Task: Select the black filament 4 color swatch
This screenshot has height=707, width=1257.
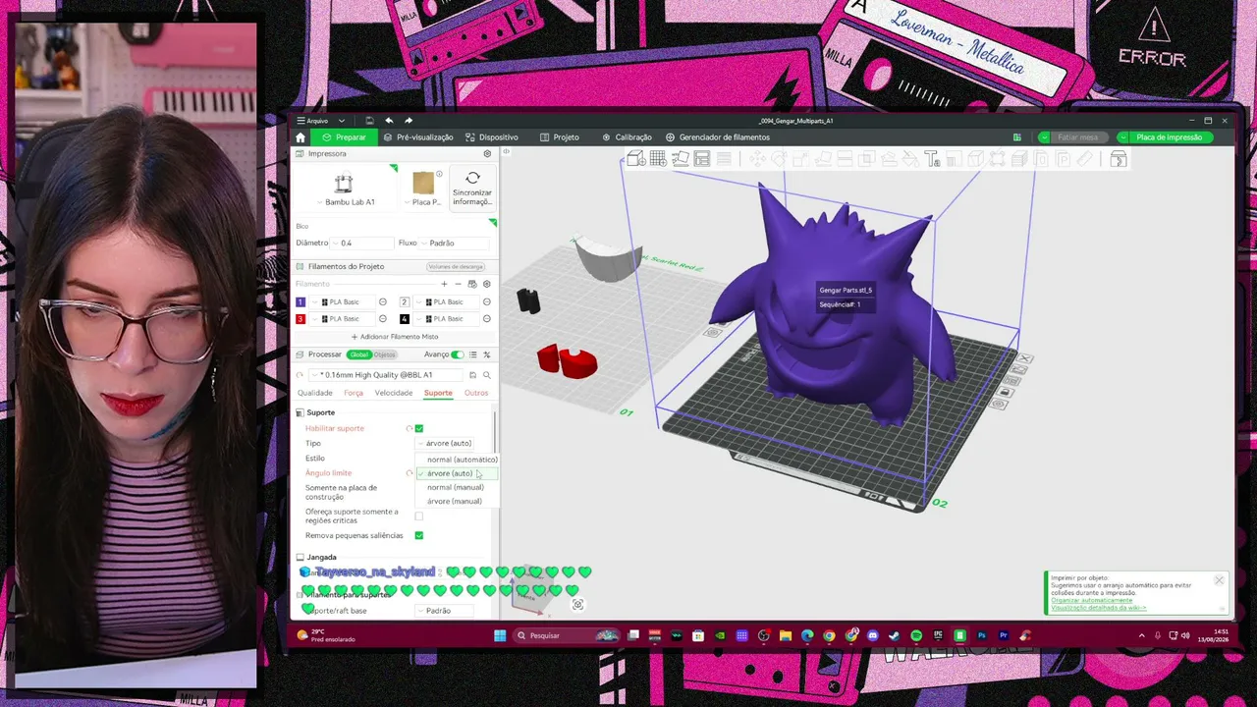Action: [405, 319]
